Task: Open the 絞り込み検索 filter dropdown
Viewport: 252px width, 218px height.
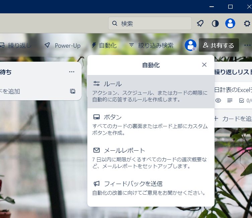Action: (x=151, y=45)
